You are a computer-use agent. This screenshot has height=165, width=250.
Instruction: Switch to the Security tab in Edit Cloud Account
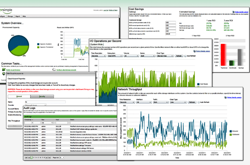(42, 96)
